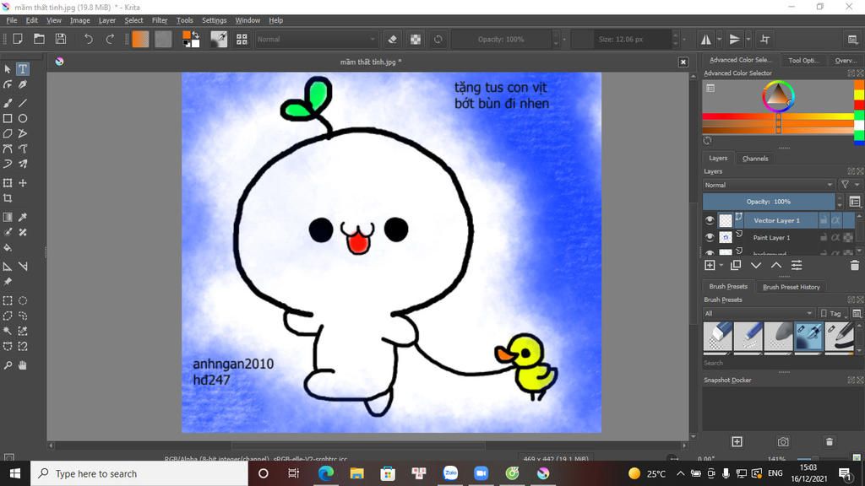Select the Gradient tool
The height and width of the screenshot is (486, 865).
(x=8, y=217)
